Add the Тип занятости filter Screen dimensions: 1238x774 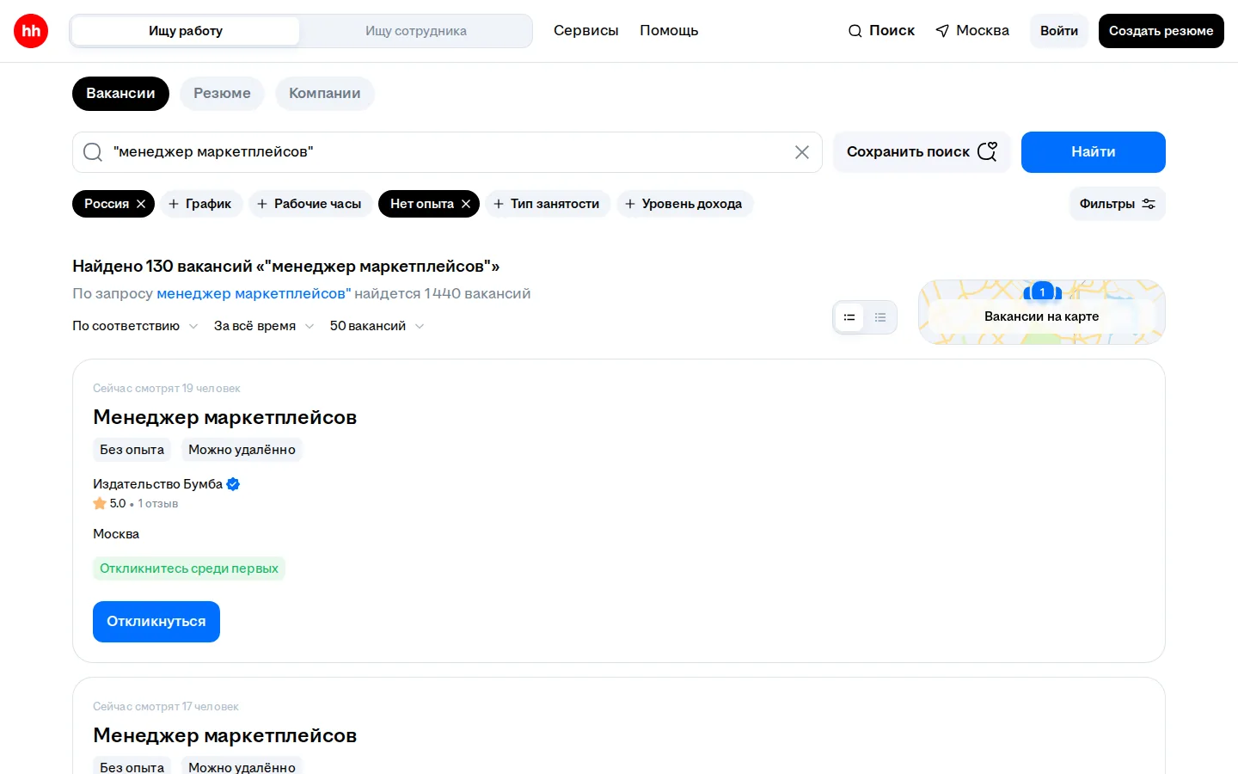pyautogui.click(x=548, y=204)
